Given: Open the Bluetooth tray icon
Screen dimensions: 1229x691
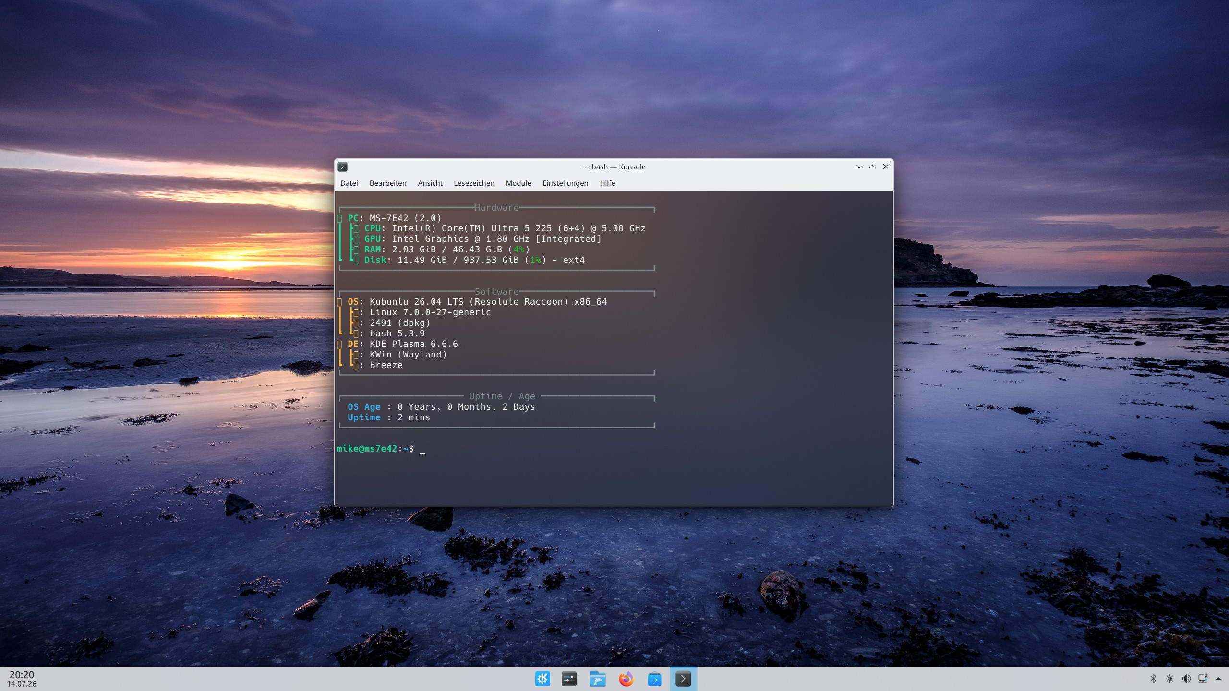Looking at the screenshot, I should point(1153,679).
